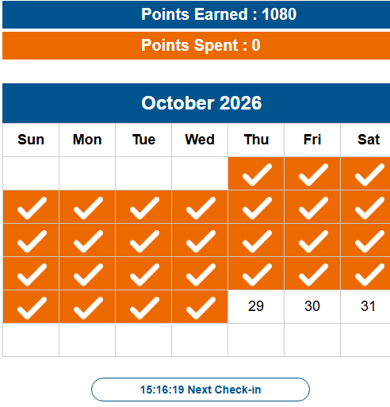390x407 pixels.
Task: Click the Thu weekday column header
Action: pos(256,140)
